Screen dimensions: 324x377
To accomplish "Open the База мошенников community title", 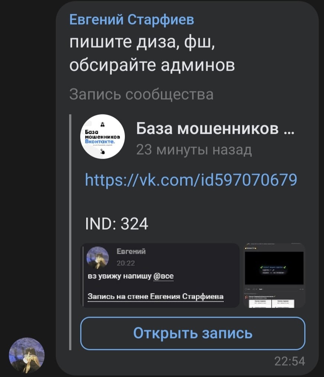I will (x=215, y=129).
